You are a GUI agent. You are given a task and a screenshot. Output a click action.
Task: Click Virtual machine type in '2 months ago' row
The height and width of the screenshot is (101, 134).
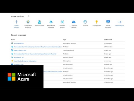pos(68,68)
